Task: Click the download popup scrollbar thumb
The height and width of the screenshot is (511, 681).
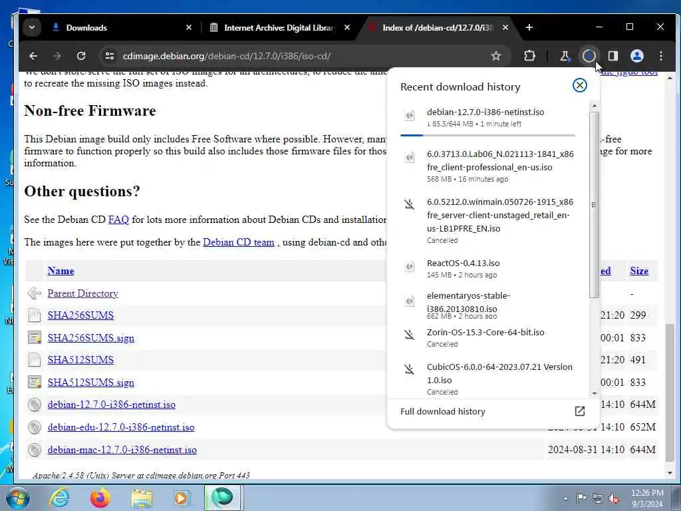Action: point(594,204)
